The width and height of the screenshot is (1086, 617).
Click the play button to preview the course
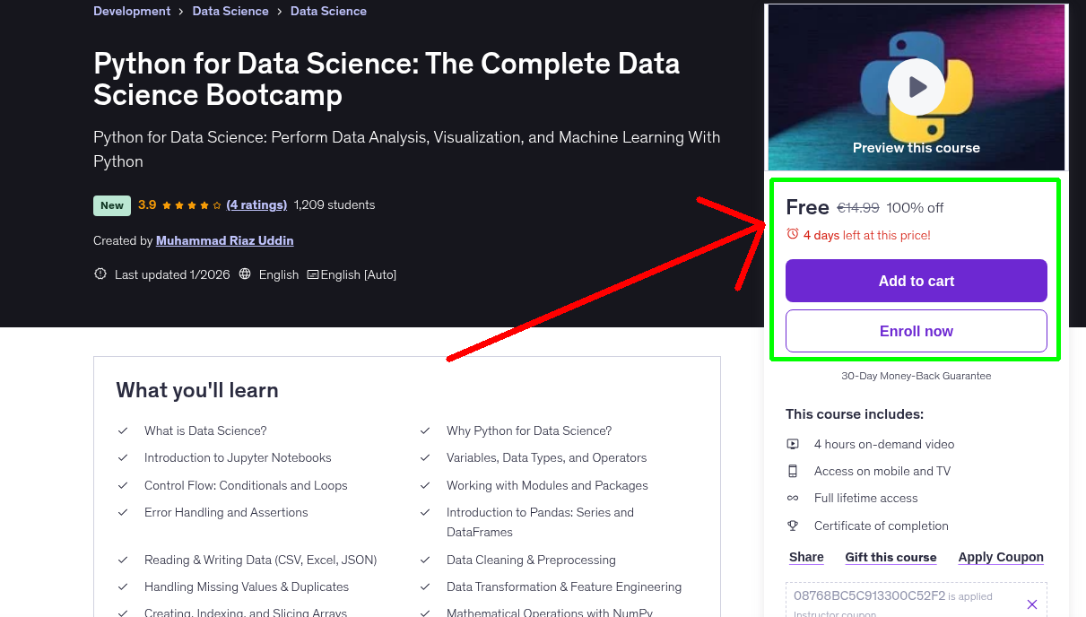click(x=916, y=86)
